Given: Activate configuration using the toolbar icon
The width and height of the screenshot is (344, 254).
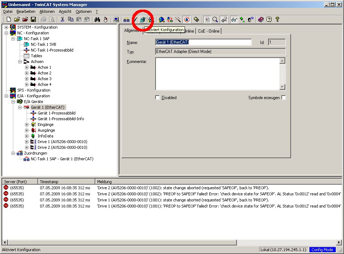Looking at the screenshot, I should pos(143,19).
